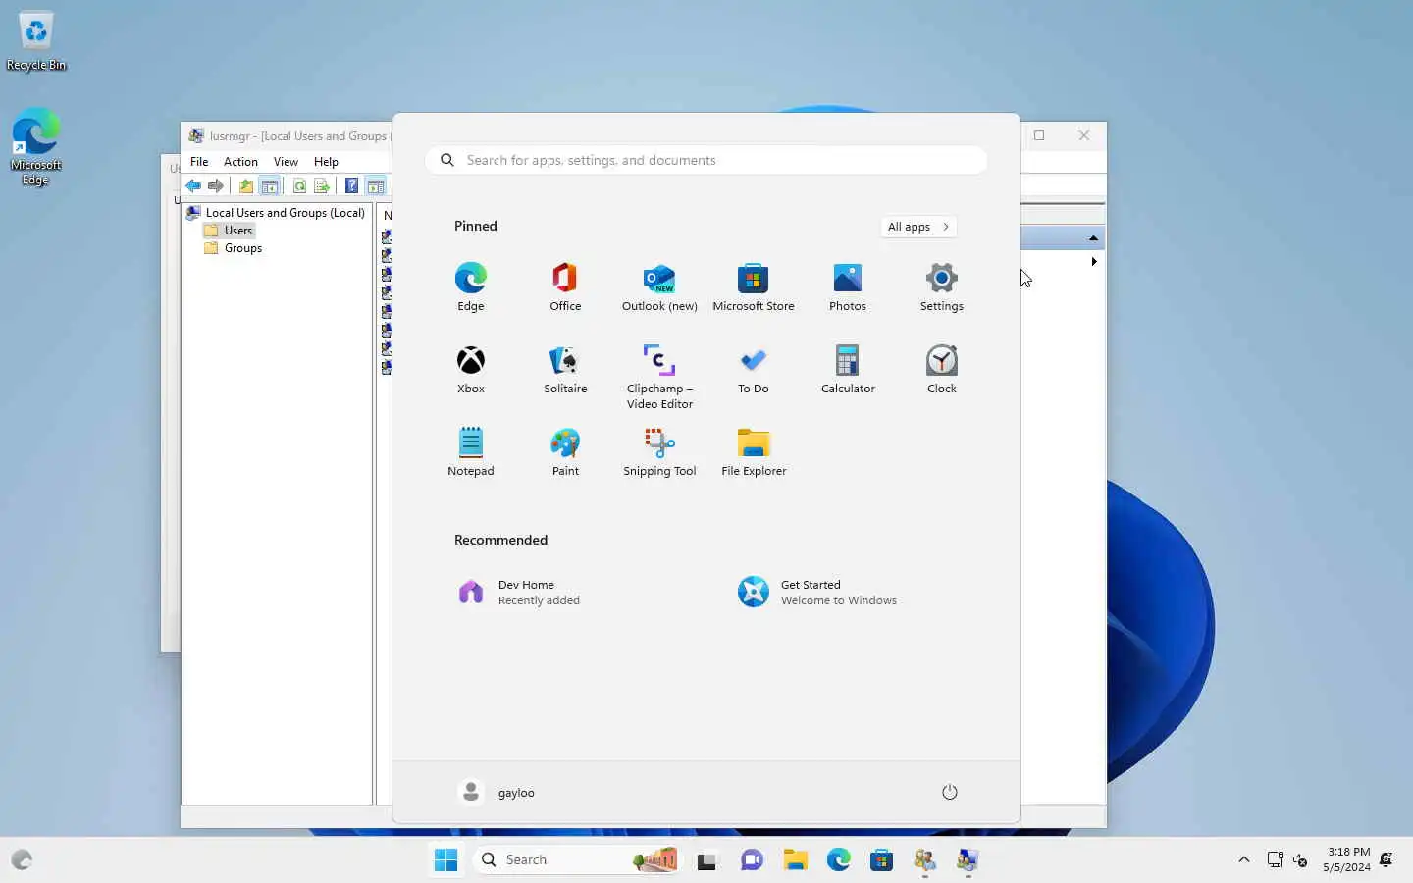Open the Chat app on taskbar
This screenshot has height=883, width=1413.
[x=752, y=860]
